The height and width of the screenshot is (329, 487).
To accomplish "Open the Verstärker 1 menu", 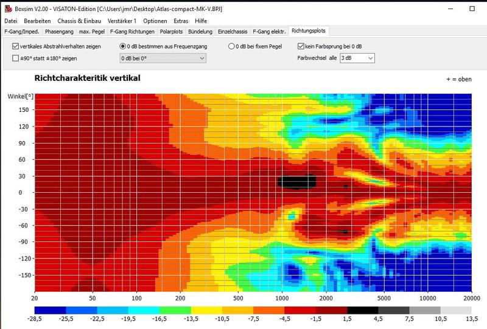I will (x=122, y=21).
